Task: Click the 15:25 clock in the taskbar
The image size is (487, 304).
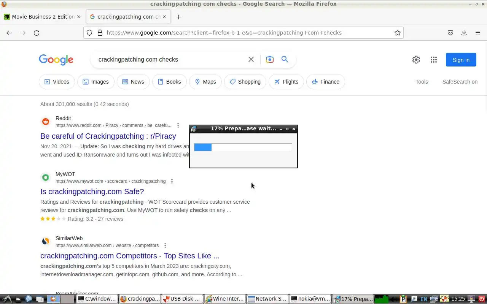Action: (x=458, y=299)
